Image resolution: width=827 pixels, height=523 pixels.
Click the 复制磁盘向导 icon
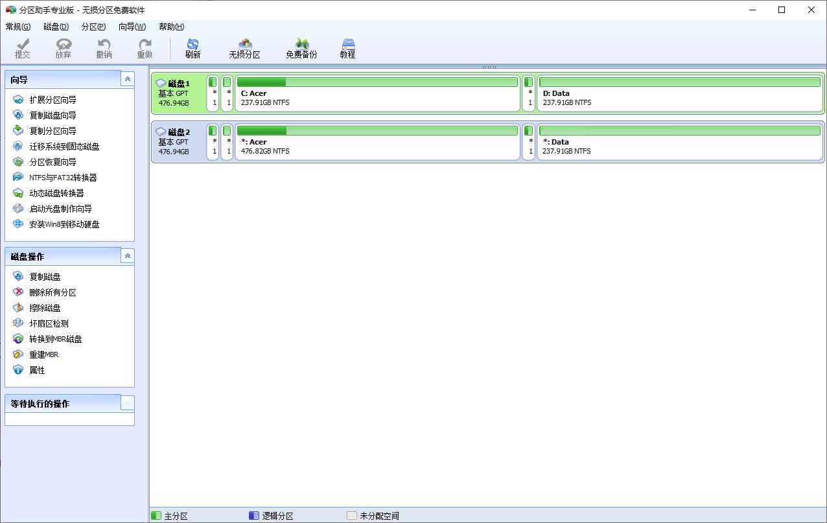[18, 115]
